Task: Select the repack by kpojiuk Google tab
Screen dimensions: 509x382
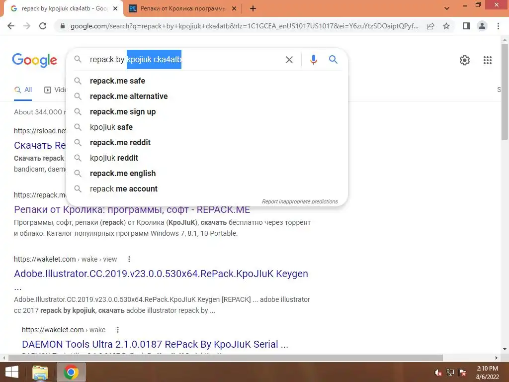Action: pyautogui.click(x=64, y=9)
